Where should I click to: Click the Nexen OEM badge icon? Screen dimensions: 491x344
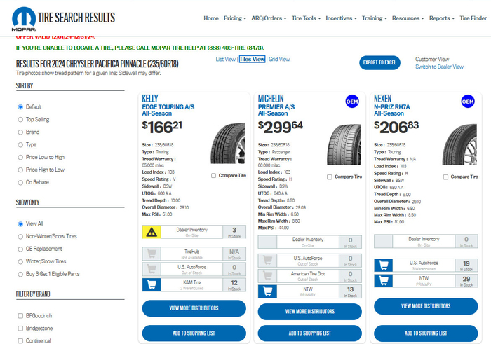(x=467, y=102)
